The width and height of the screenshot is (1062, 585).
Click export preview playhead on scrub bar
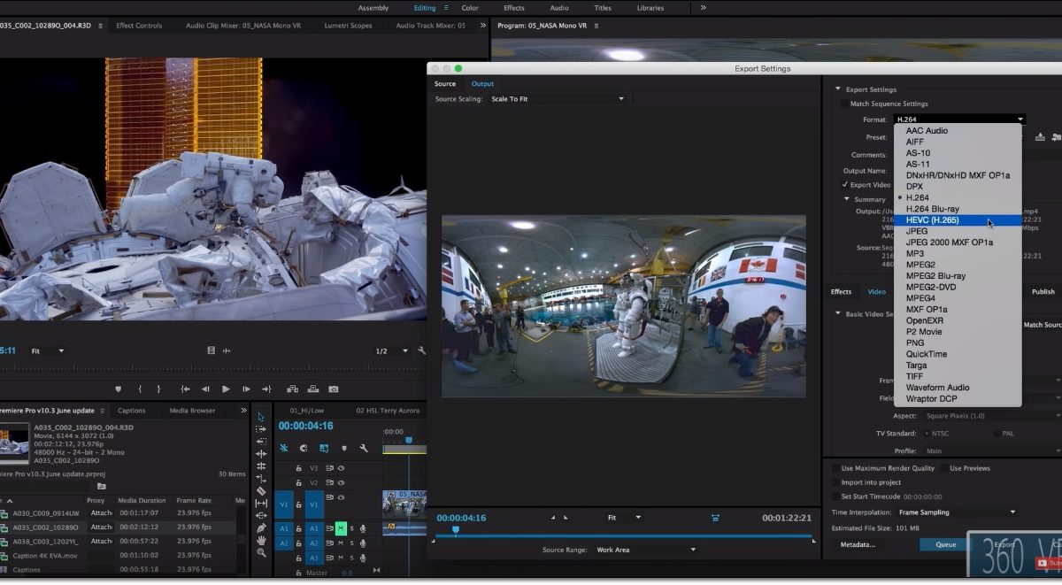coord(456,530)
